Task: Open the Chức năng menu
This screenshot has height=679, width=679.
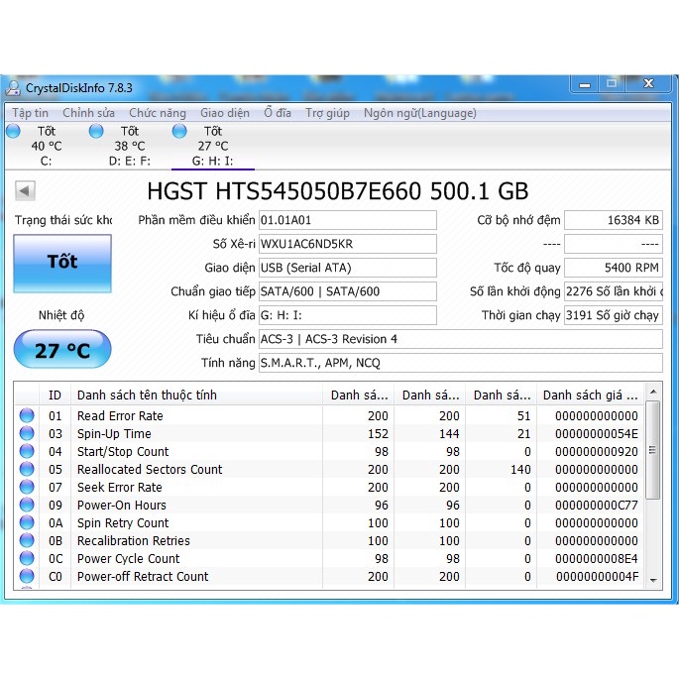Action: (x=158, y=113)
